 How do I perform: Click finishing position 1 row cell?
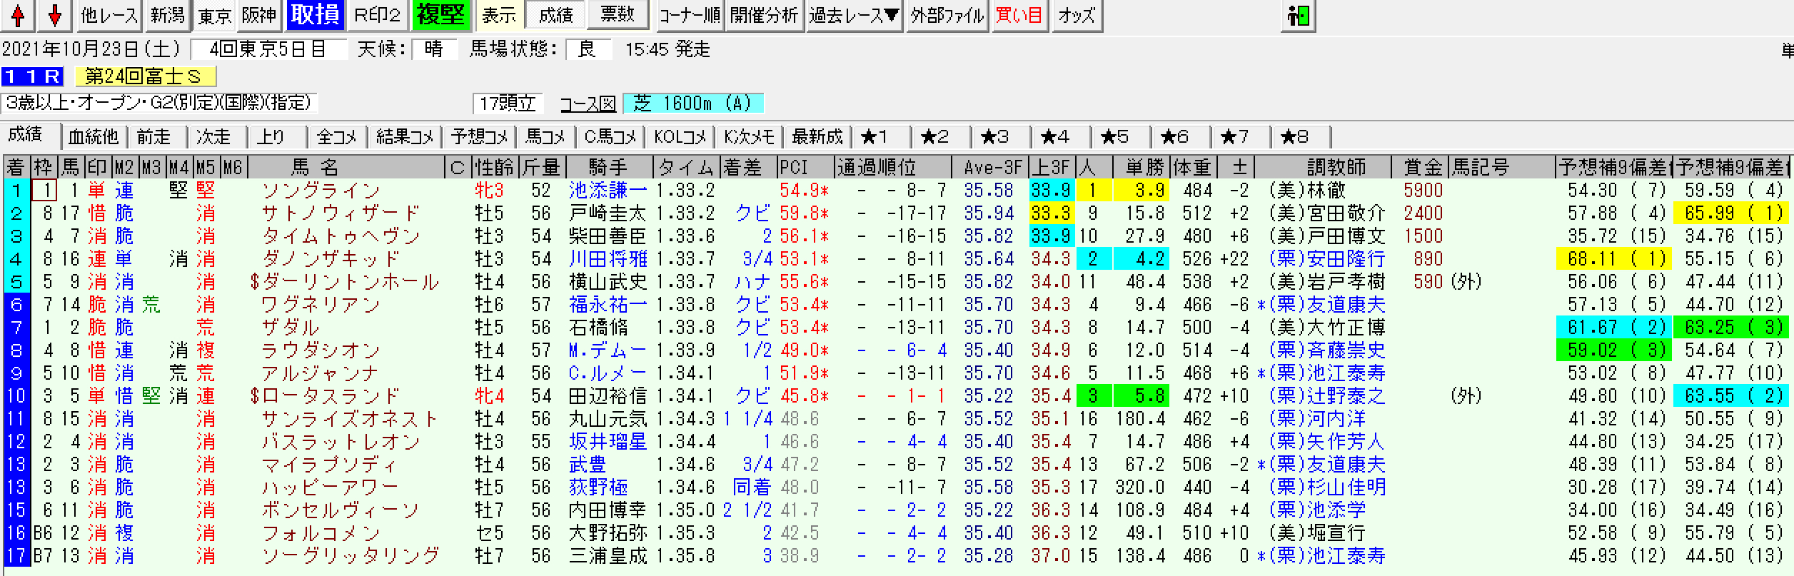click(16, 191)
